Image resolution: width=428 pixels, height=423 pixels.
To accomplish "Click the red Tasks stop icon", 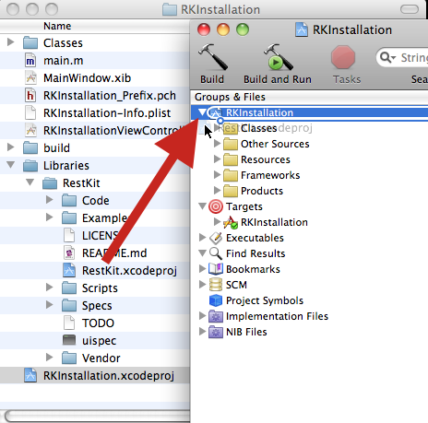I will 343,57.
